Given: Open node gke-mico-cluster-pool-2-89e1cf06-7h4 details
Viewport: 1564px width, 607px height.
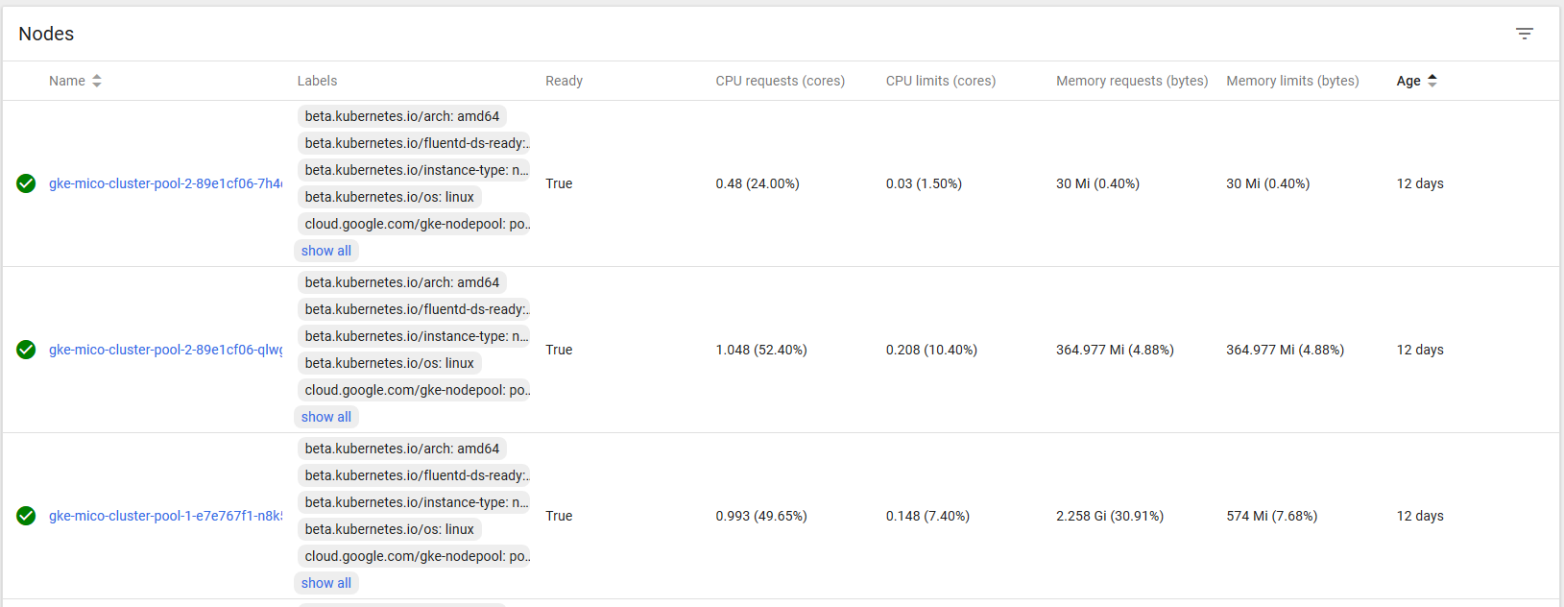Looking at the screenshot, I should 163,183.
